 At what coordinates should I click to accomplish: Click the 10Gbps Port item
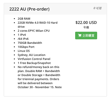pyautogui.click(x=26, y=47)
